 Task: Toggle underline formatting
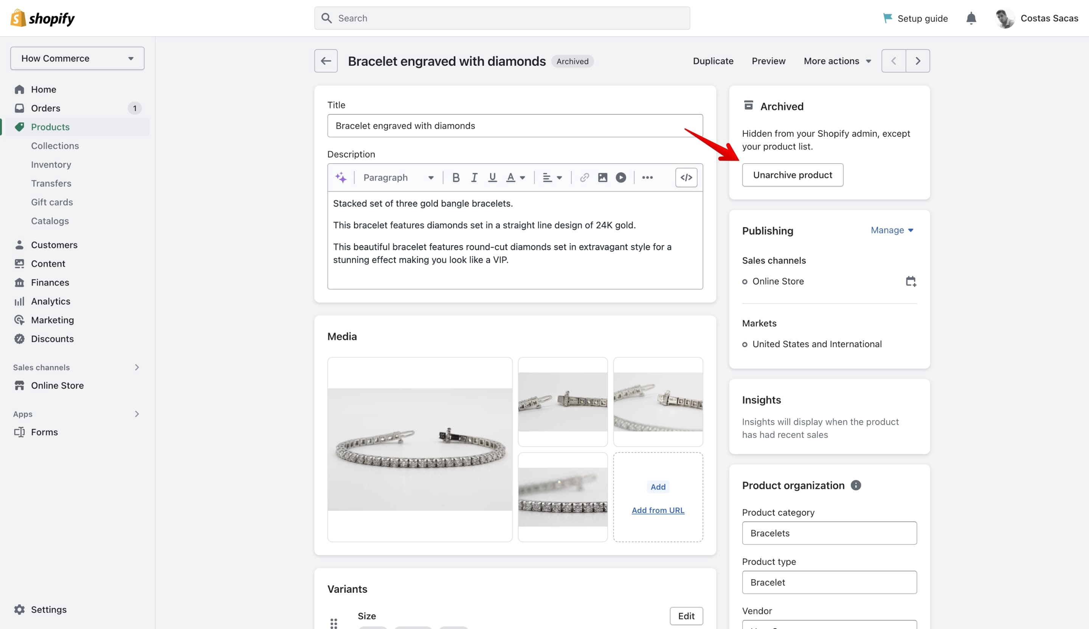492,178
